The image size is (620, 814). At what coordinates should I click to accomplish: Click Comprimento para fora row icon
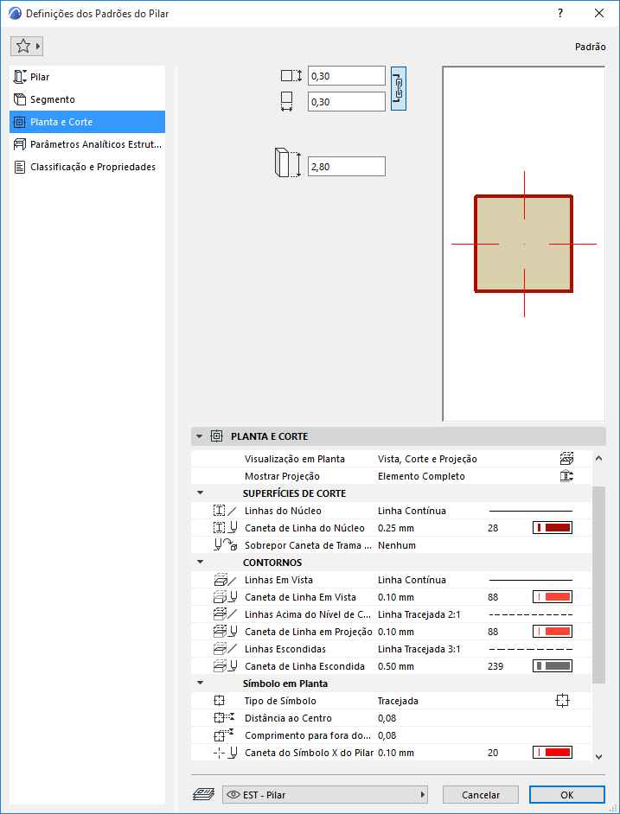click(x=225, y=735)
